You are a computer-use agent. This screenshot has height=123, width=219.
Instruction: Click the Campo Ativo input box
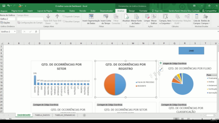click(30, 19)
